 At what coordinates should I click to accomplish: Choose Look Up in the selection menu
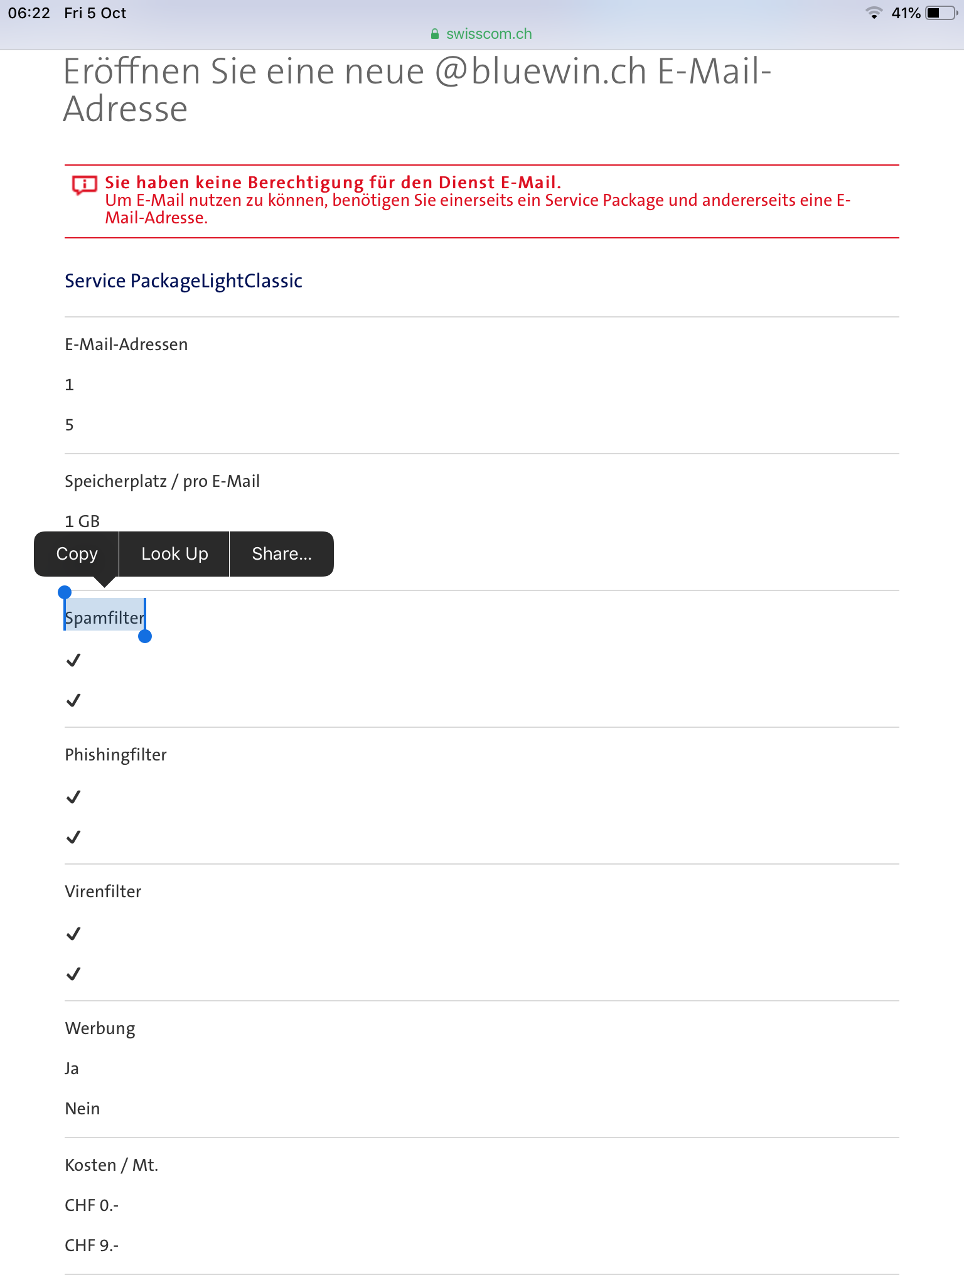174,553
